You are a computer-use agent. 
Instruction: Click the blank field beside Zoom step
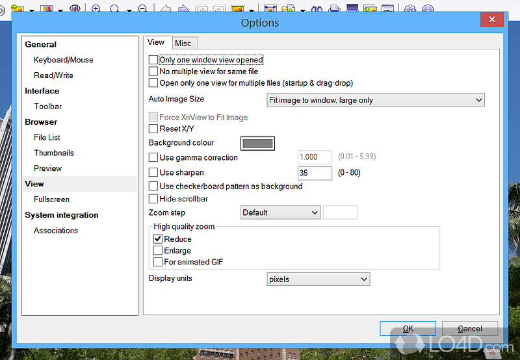click(x=340, y=212)
